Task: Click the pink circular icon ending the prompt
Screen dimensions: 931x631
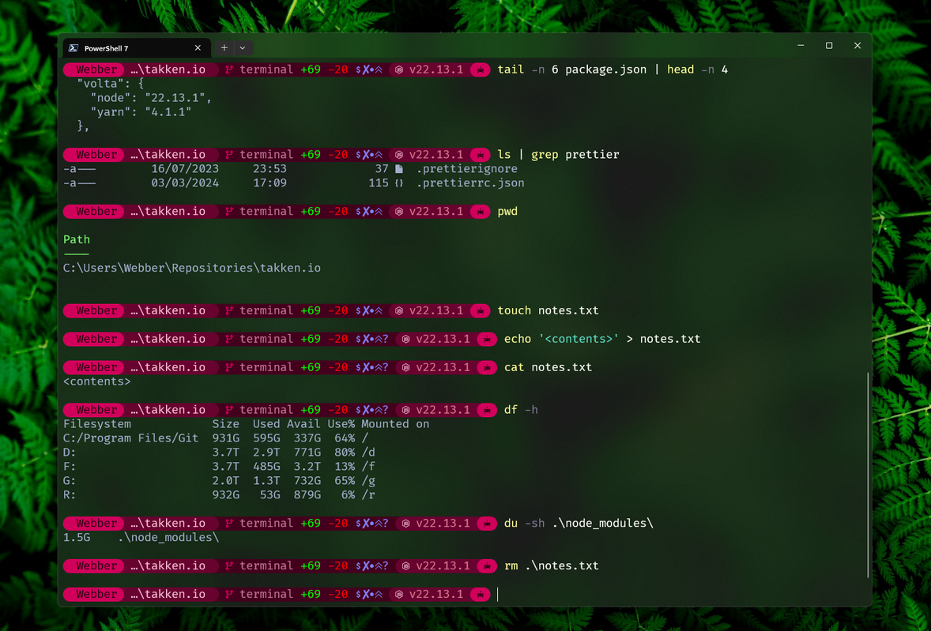Action: pyautogui.click(x=480, y=594)
